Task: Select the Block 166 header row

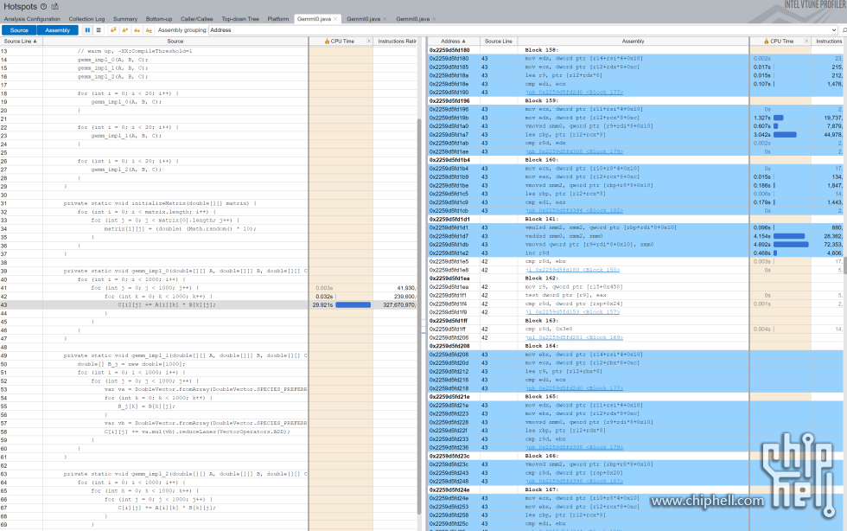Action: 636,456
